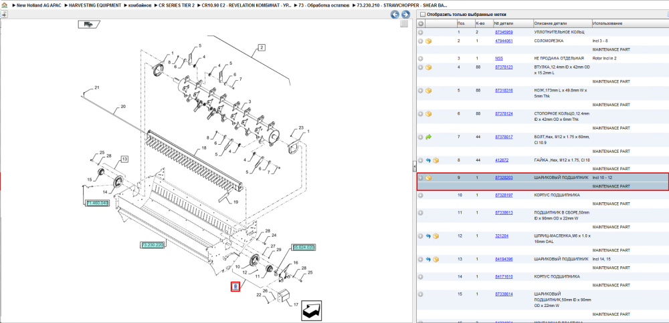669x323 pixels.
Task: Click the box icon in row 2 СОЛОМОРЕЗКА
Action: [428, 41]
